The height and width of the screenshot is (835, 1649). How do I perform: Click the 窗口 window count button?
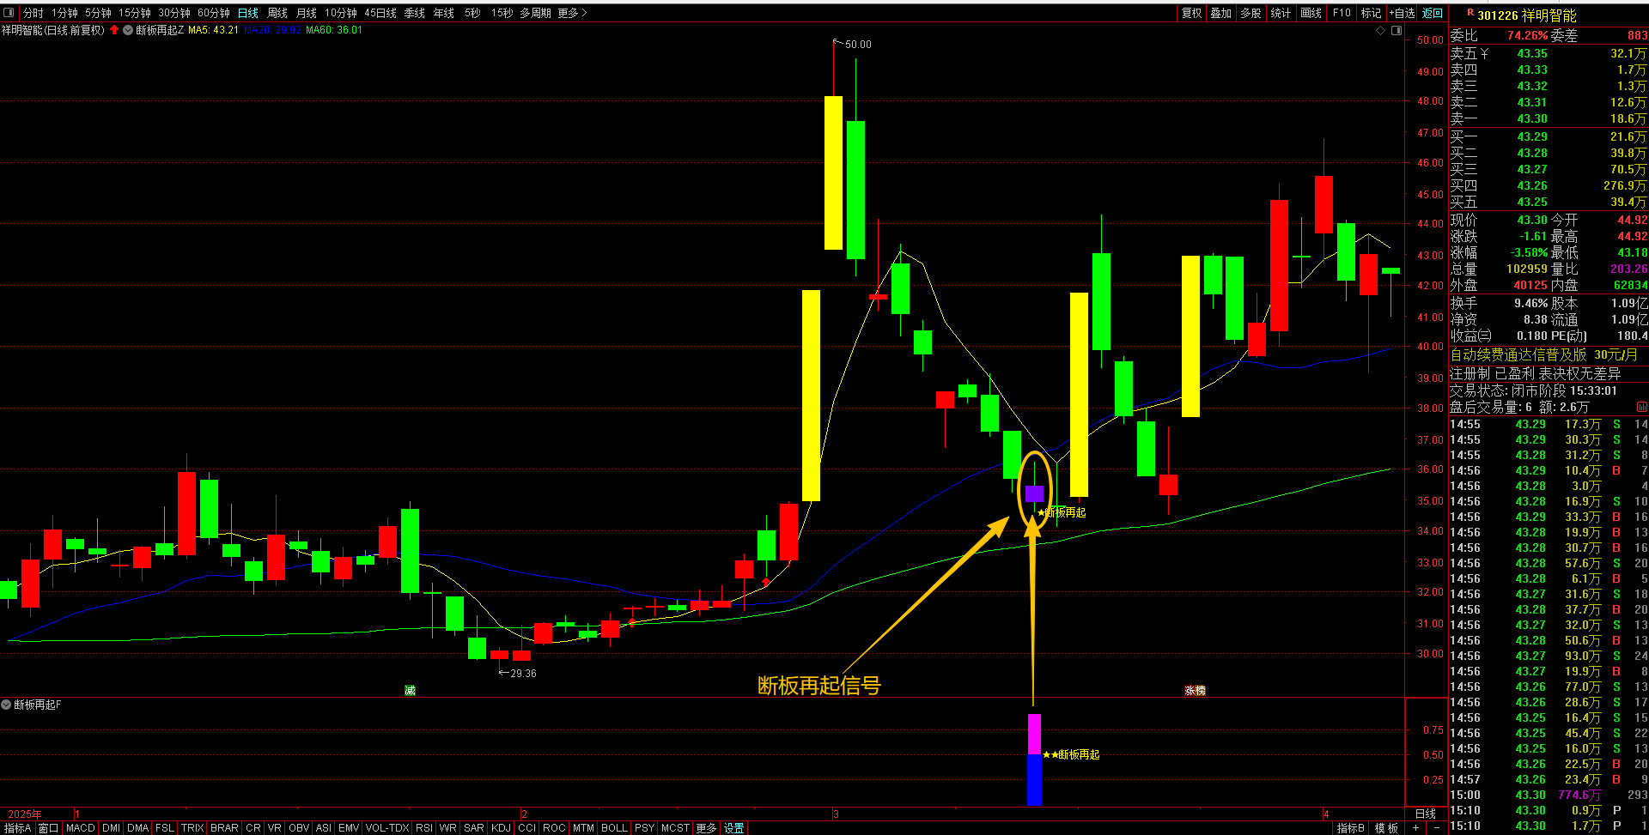49,828
